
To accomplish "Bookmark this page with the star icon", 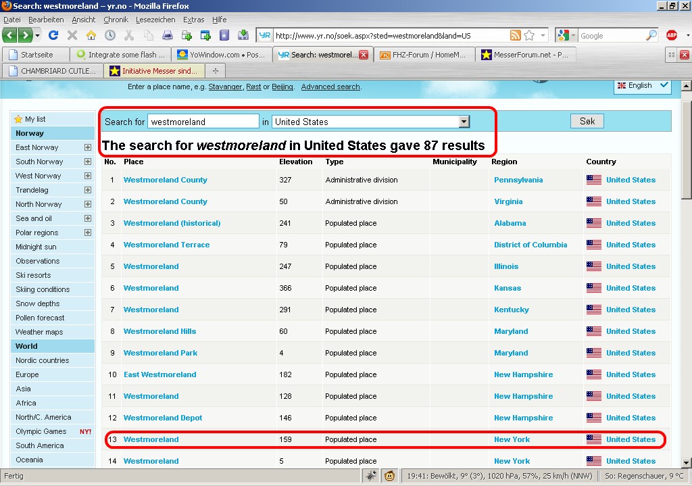I will coord(529,35).
